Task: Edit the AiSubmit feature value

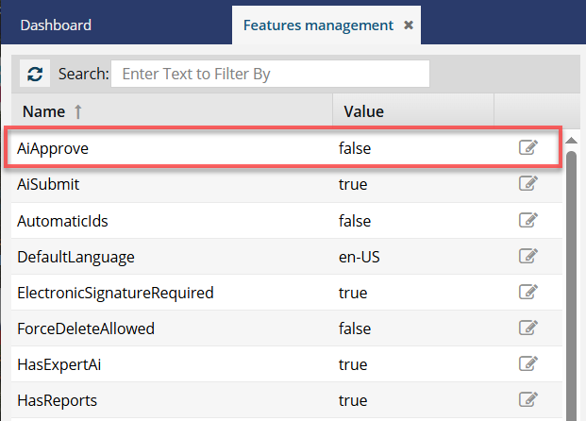Action: 528,184
